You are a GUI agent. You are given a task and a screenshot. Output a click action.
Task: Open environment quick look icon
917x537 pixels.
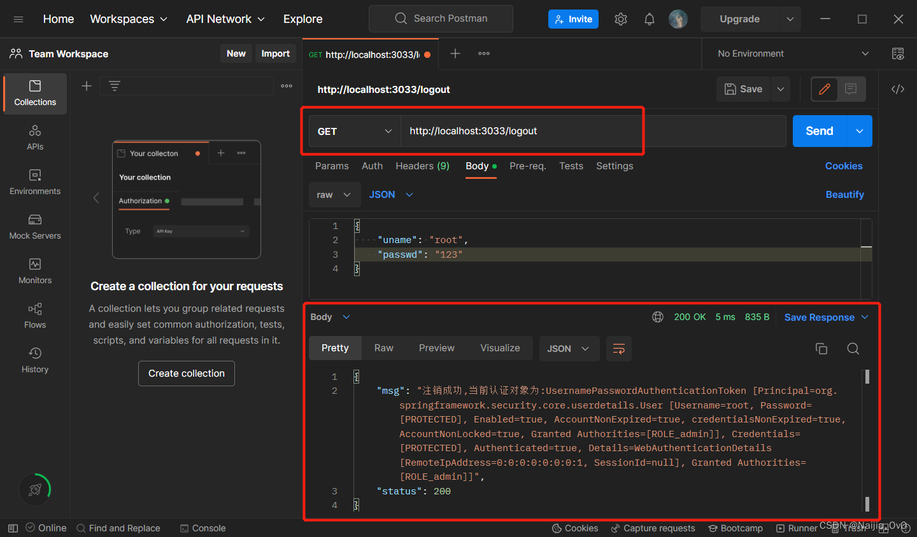point(898,54)
